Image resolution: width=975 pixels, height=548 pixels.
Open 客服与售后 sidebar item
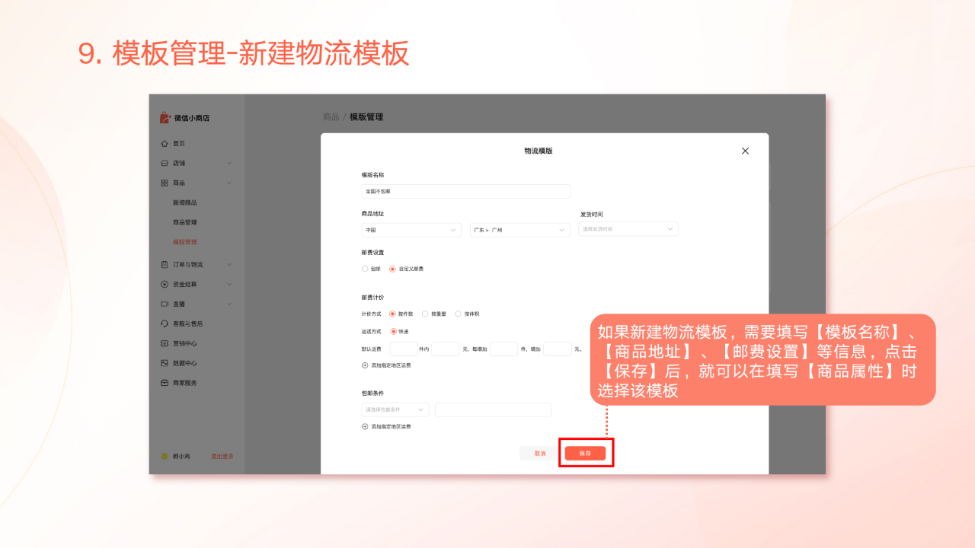188,324
